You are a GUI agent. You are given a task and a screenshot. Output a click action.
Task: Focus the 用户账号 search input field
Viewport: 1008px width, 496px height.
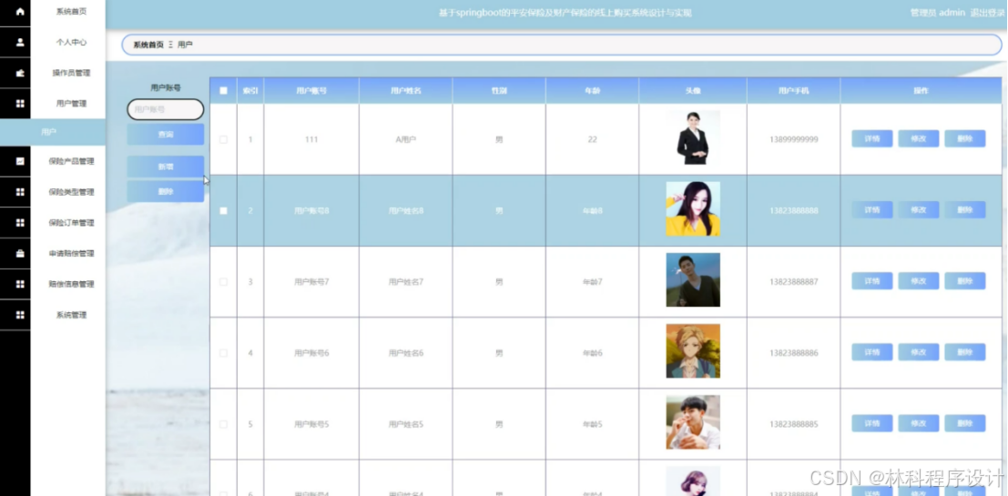[165, 110]
